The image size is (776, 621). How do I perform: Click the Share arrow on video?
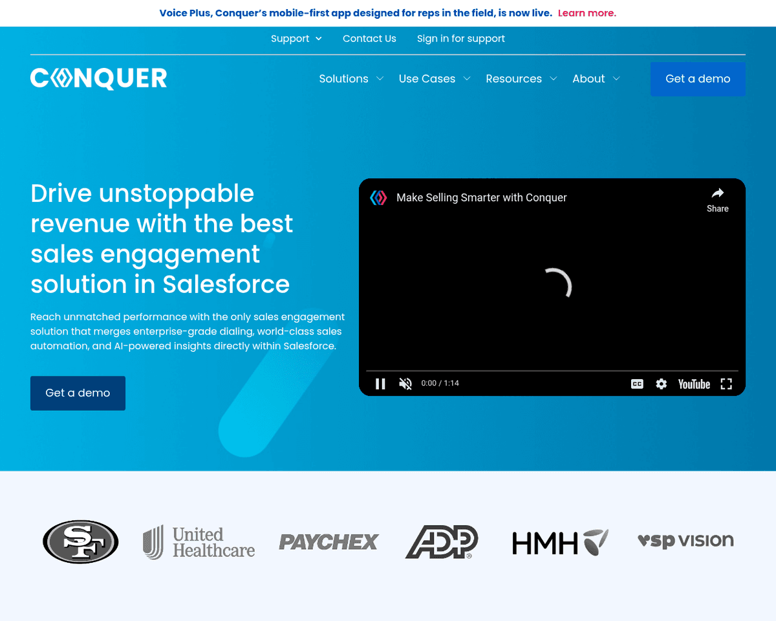pyautogui.click(x=717, y=199)
